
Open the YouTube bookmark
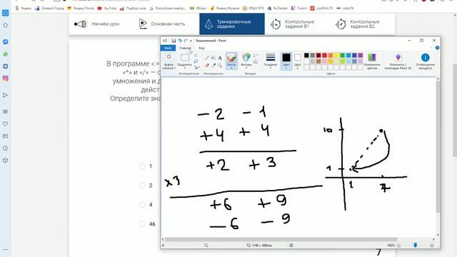[107, 8]
